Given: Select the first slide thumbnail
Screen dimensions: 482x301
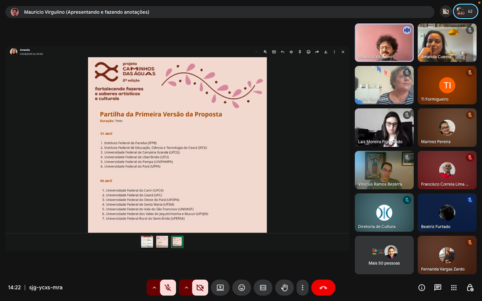Looking at the screenshot, I should 147,241.
